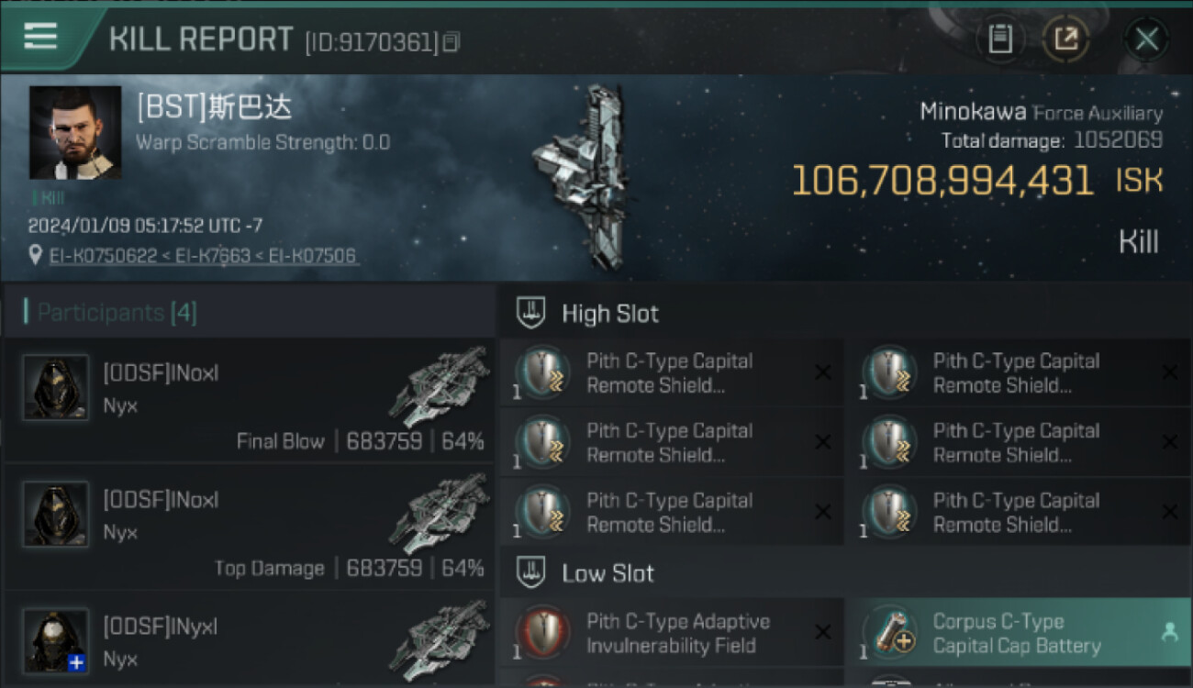Select the Corpus C-Type Capital Cap Battery
Image resolution: width=1193 pixels, height=688 pixels.
click(1019, 633)
